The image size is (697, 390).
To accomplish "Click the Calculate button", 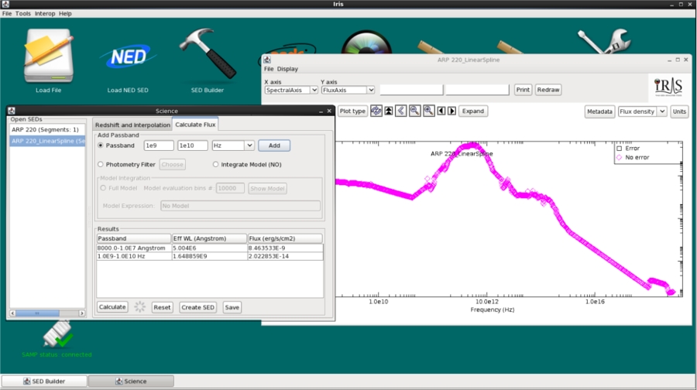I will 112,307.
